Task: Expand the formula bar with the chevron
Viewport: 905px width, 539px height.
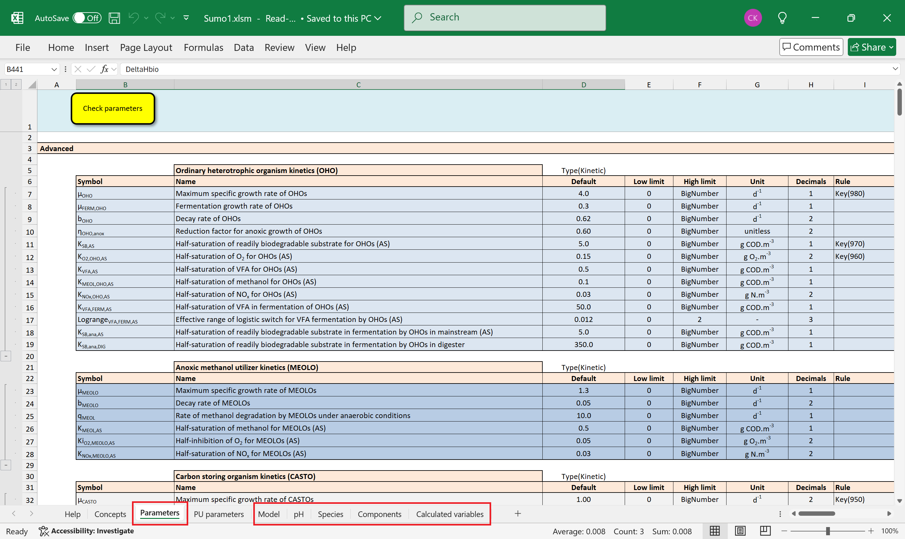Action: 895,69
